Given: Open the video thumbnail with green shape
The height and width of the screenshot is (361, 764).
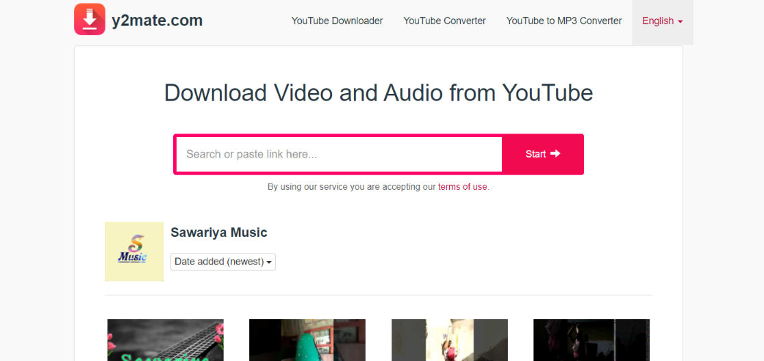Looking at the screenshot, I should pos(307,340).
